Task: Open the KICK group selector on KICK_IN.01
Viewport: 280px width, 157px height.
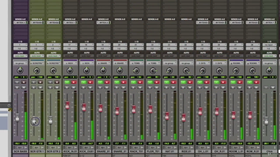Action: tap(70, 63)
